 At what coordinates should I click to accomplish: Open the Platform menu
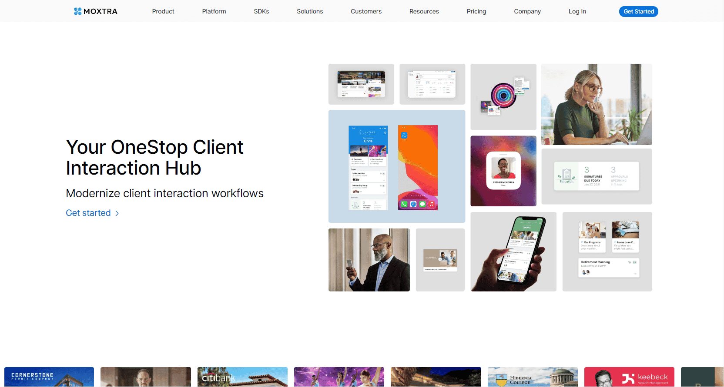(214, 11)
